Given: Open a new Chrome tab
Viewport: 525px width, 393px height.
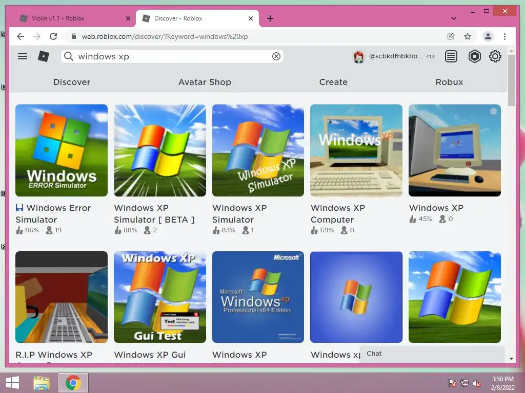Looking at the screenshot, I should click(x=270, y=18).
